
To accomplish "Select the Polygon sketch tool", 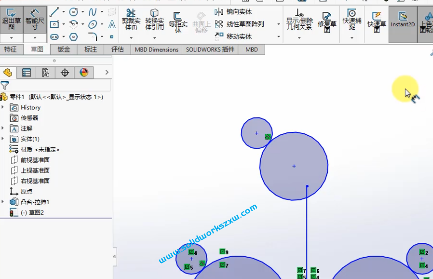I will pyautogui.click(x=73, y=36).
